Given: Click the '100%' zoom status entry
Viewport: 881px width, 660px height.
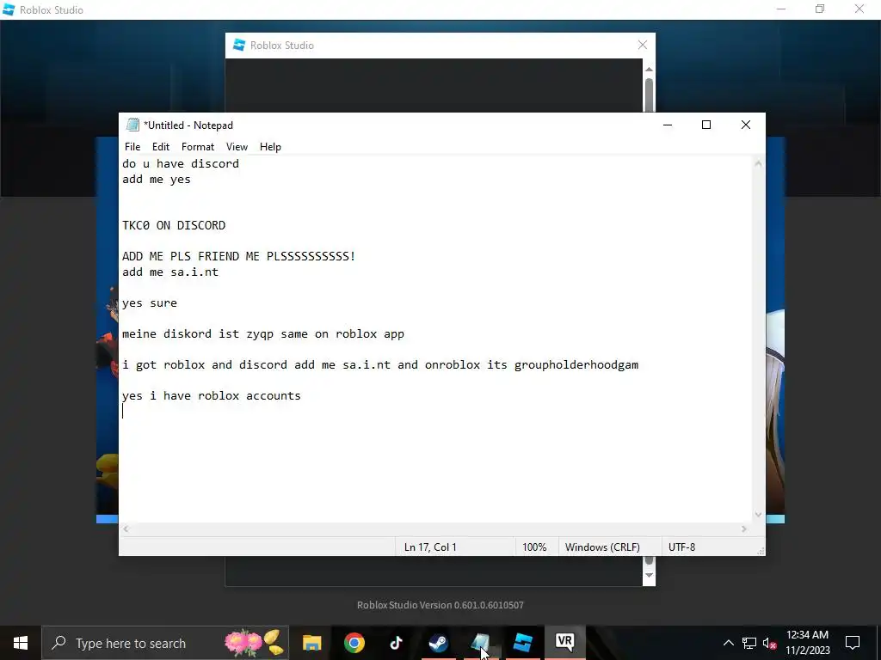Looking at the screenshot, I should [x=534, y=547].
